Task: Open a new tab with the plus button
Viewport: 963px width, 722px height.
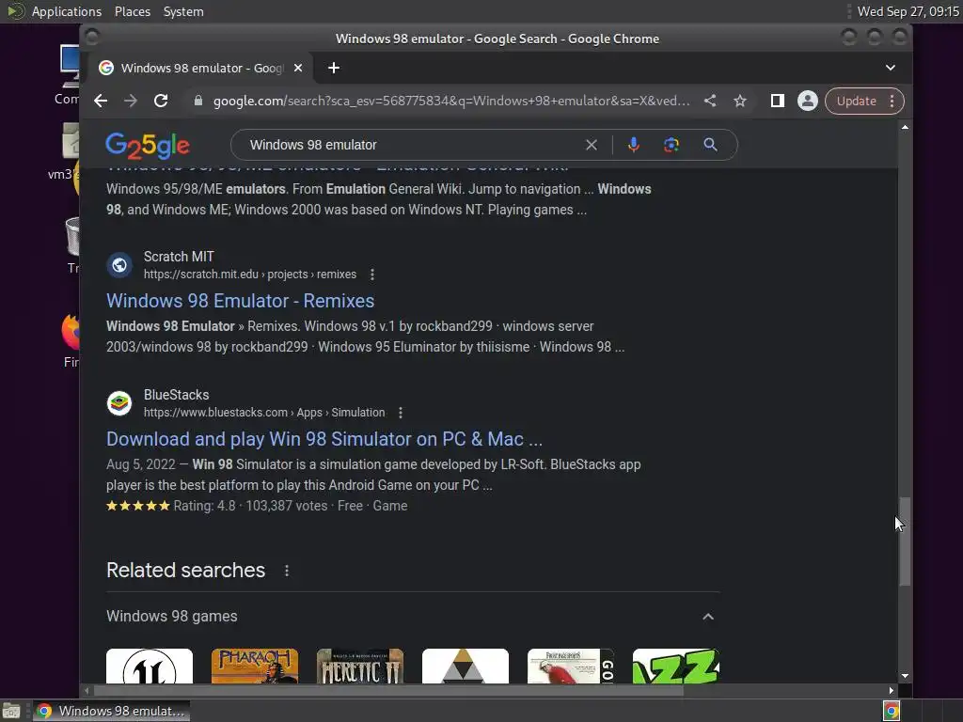Action: click(x=334, y=68)
